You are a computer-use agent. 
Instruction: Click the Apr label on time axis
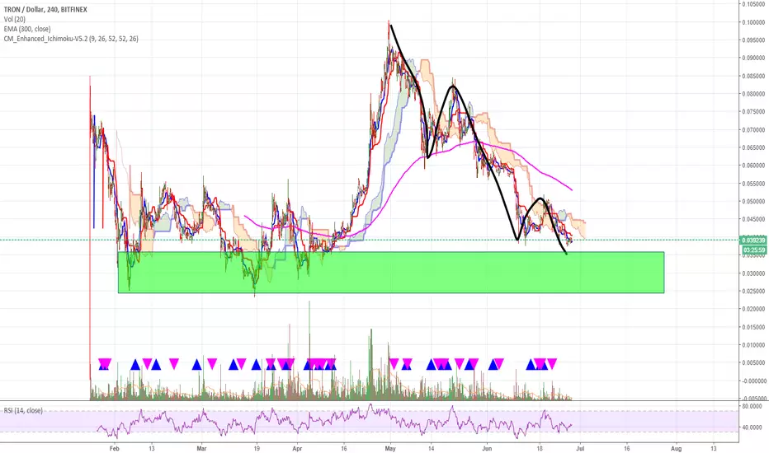click(x=297, y=448)
